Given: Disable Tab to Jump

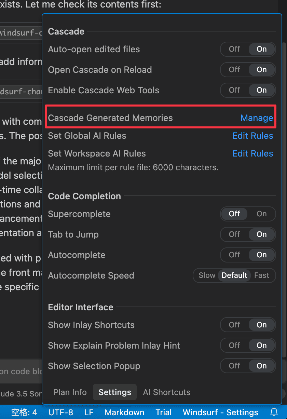Looking at the screenshot, I should (234, 234).
